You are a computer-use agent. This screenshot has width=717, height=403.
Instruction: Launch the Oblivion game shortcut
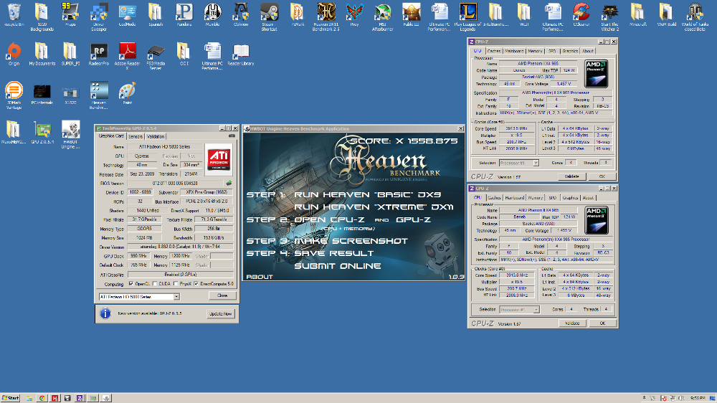240,13
